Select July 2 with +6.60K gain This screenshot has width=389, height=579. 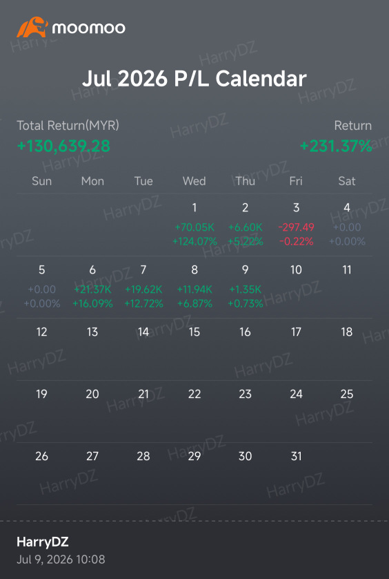(x=246, y=225)
